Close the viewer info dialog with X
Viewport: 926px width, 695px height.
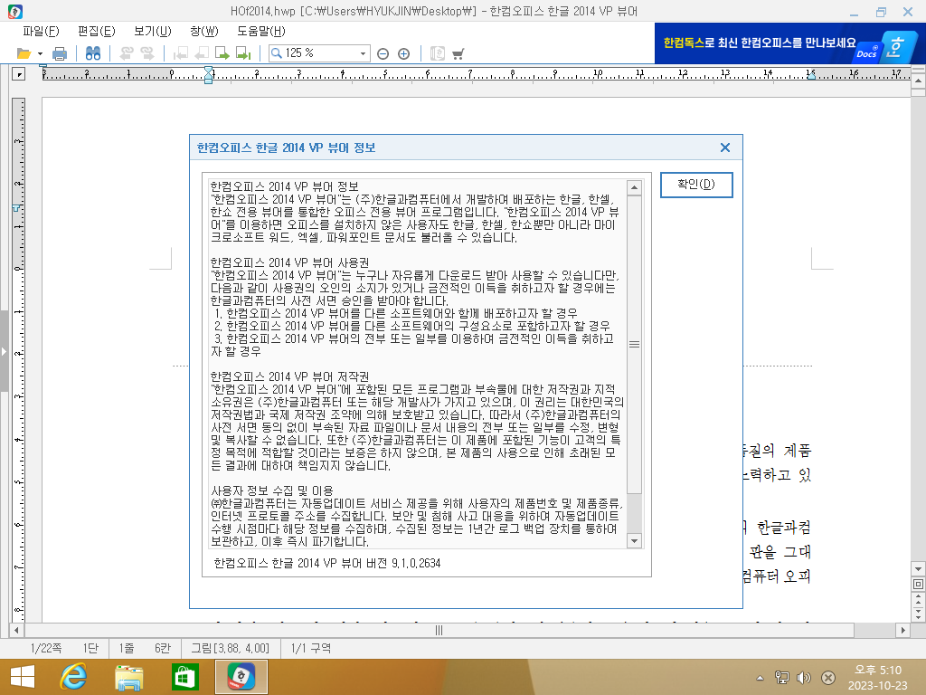pos(725,148)
